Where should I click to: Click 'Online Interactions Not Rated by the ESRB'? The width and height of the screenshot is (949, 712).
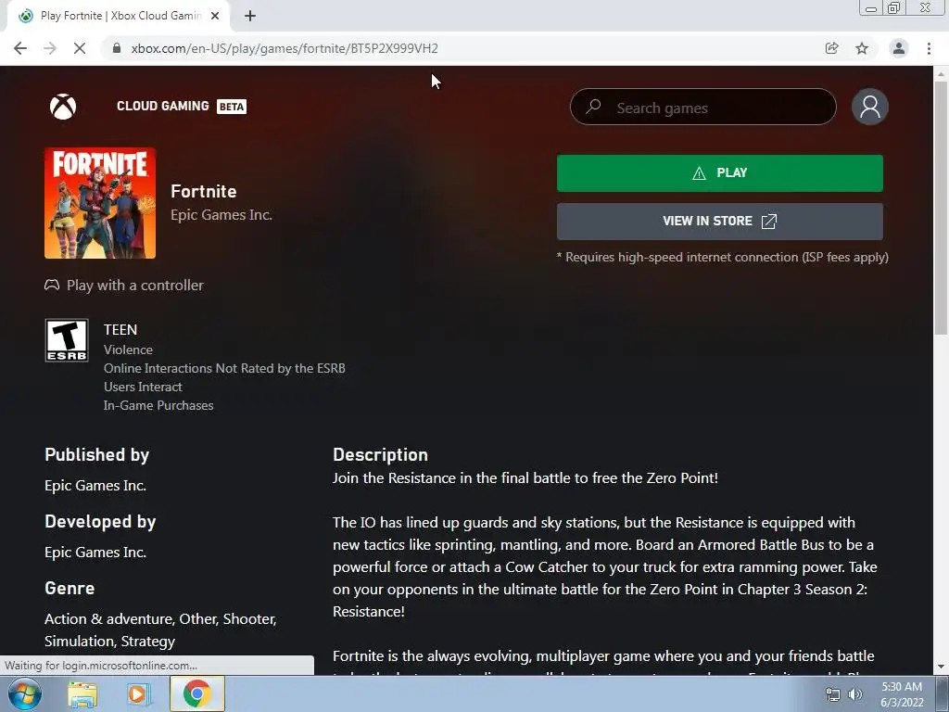point(224,368)
